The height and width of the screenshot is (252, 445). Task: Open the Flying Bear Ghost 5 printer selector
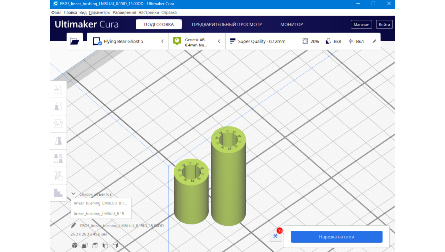click(x=128, y=41)
